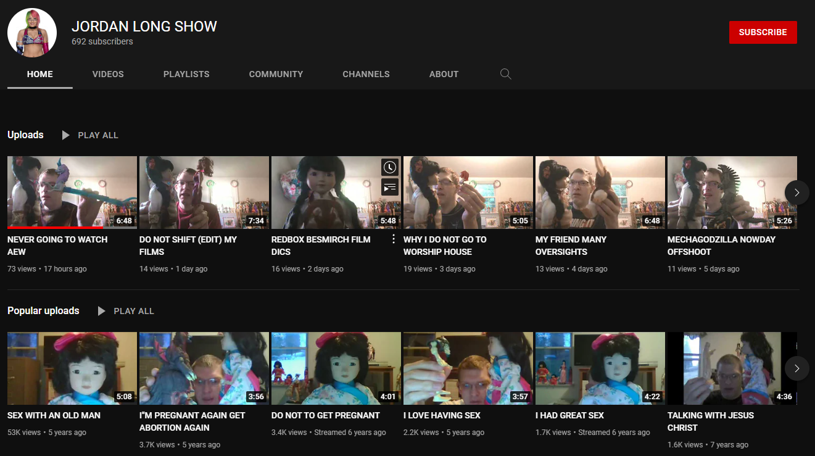The image size is (815, 456).
Task: Open WHY I DO NOT GO thumbnail
Action: pyautogui.click(x=468, y=193)
